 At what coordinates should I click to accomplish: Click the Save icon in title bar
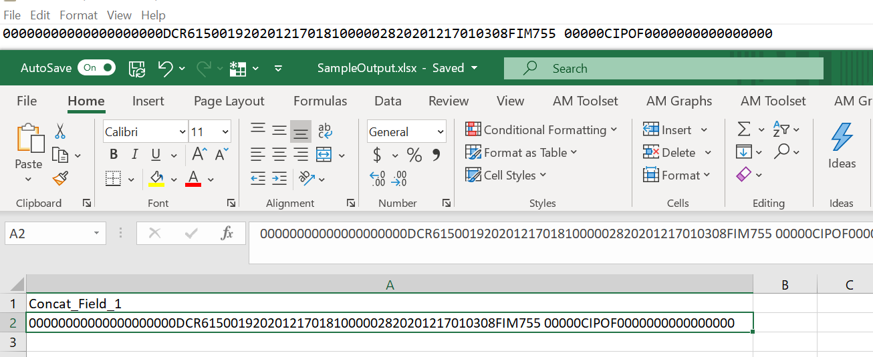[x=137, y=68]
